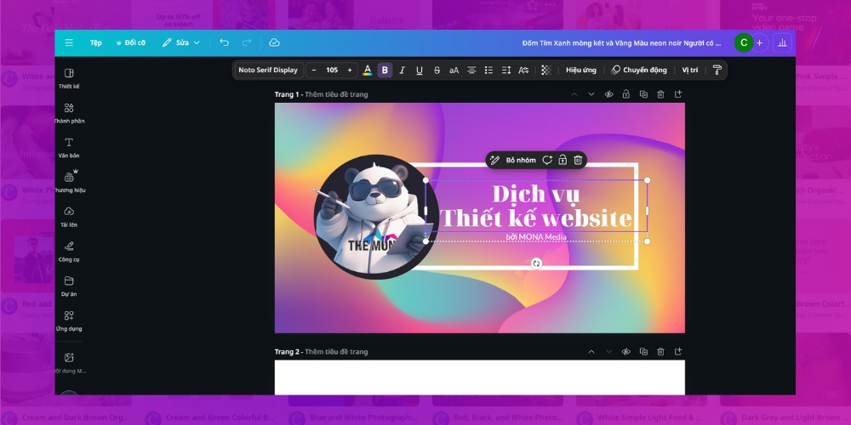Select the rotate handle below the text
The height and width of the screenshot is (425, 851).
click(536, 263)
